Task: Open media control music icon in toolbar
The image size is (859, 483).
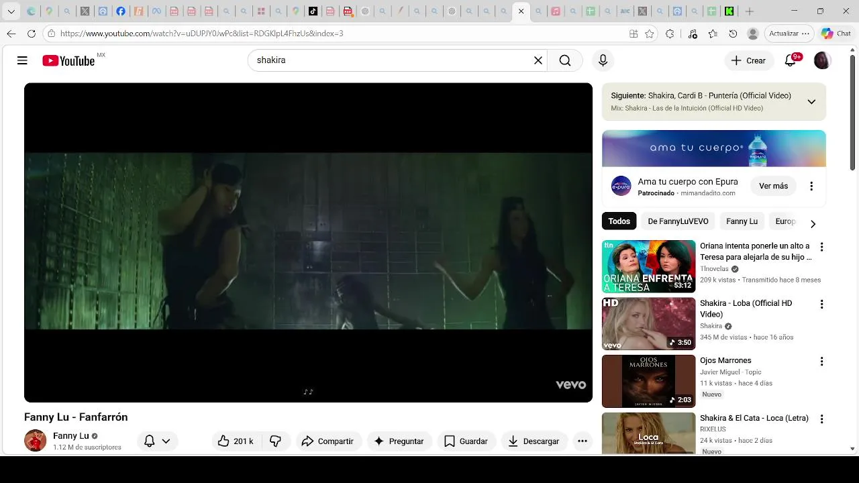Action: tap(693, 34)
